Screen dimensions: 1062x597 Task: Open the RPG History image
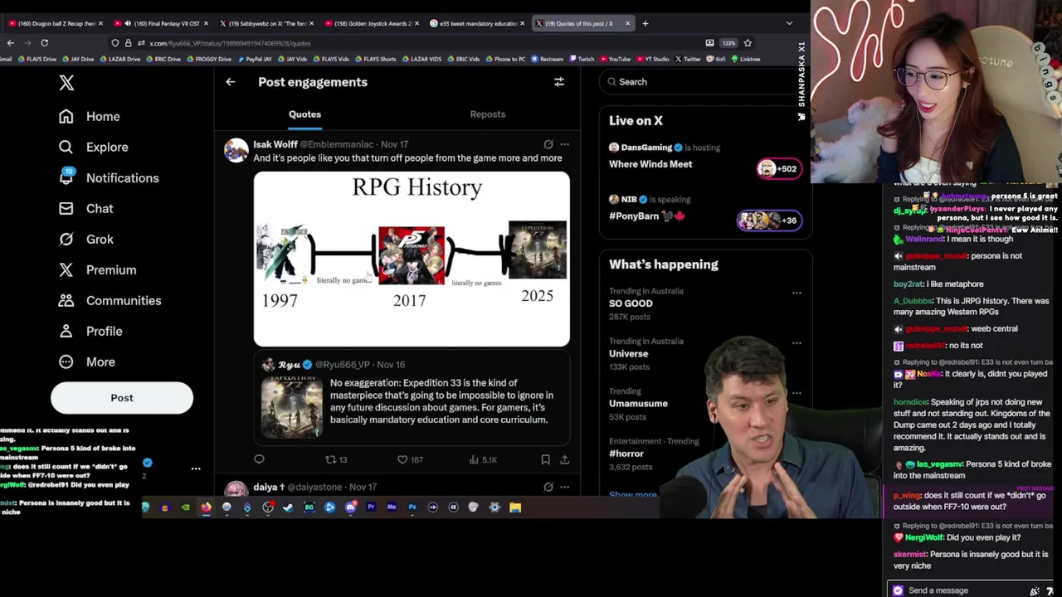point(412,259)
